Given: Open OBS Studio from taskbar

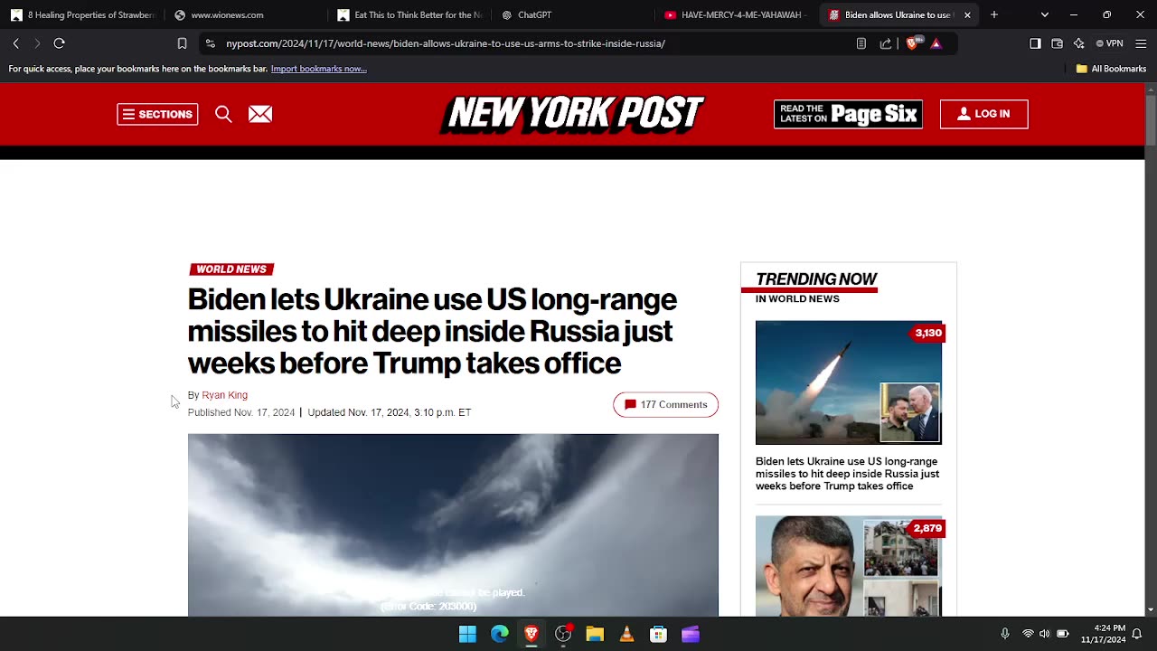Looking at the screenshot, I should pos(563,635).
